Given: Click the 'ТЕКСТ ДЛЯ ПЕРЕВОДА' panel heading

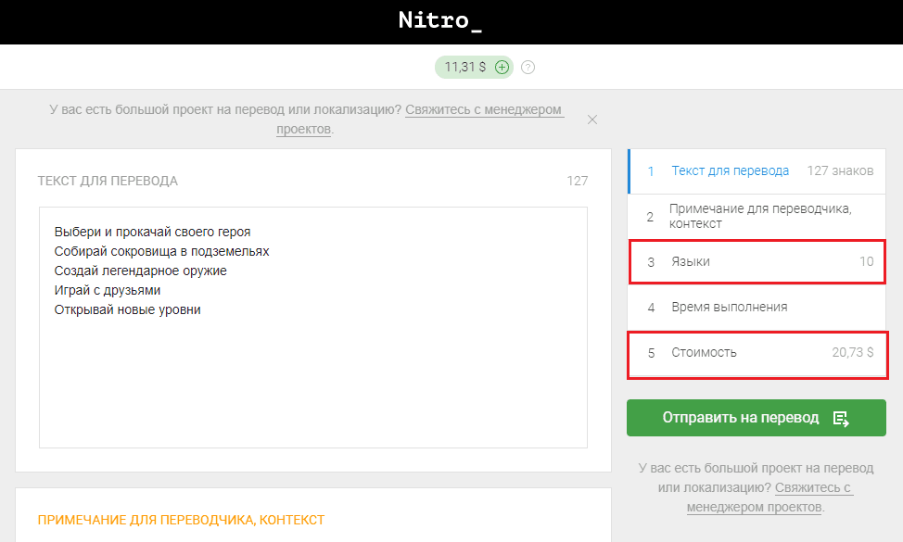Looking at the screenshot, I should click(108, 181).
